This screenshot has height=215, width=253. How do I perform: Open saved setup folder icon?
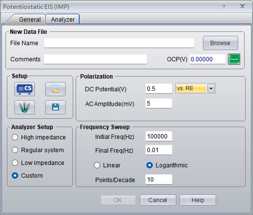tap(56, 89)
